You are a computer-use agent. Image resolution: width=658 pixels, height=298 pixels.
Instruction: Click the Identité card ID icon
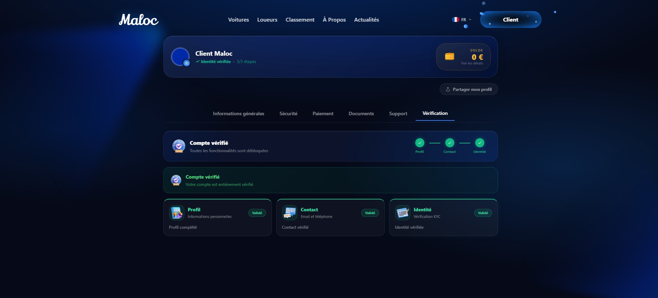[402, 213]
